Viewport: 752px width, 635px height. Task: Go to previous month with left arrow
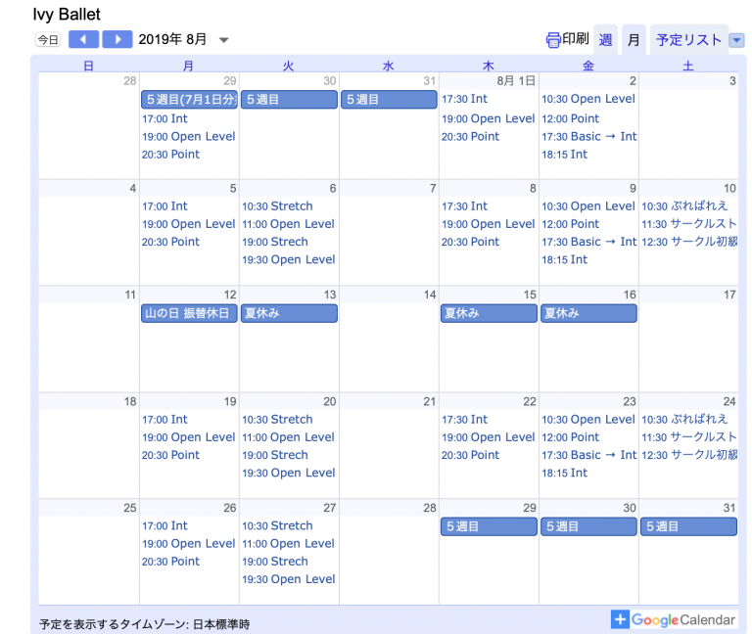84,39
